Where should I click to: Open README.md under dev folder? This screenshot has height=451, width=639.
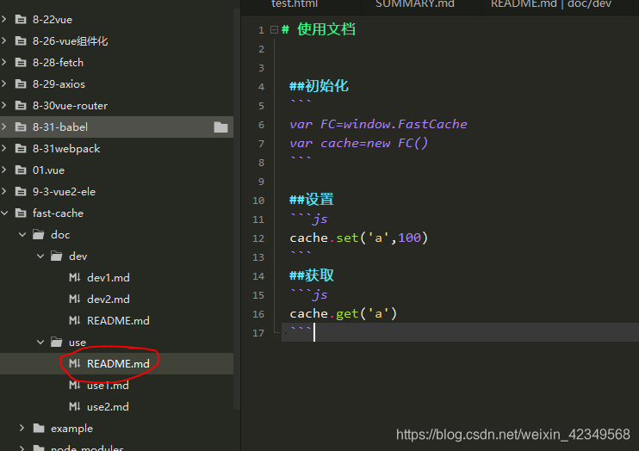point(118,321)
